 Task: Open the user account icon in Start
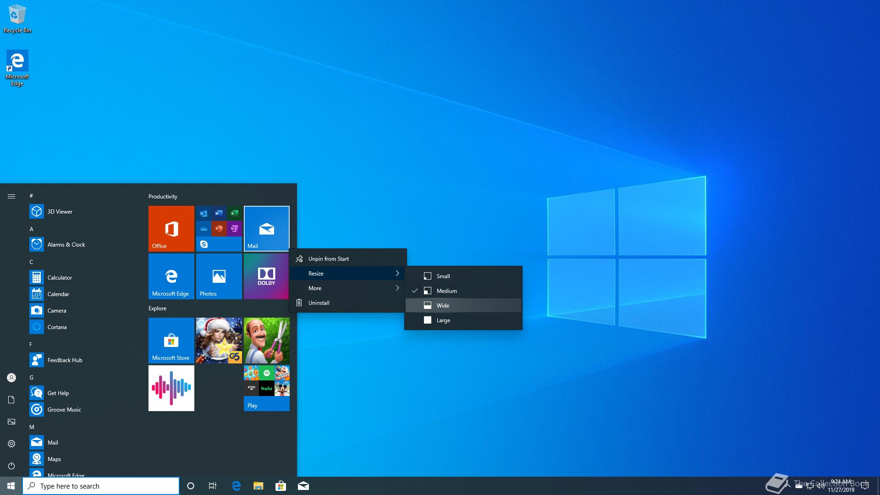click(11, 378)
